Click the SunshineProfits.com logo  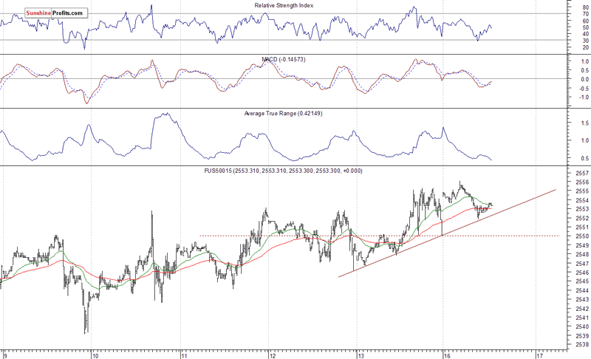(x=44, y=13)
